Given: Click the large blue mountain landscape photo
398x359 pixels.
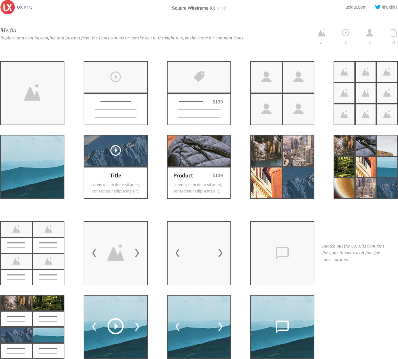Looking at the screenshot, I should [32, 167].
